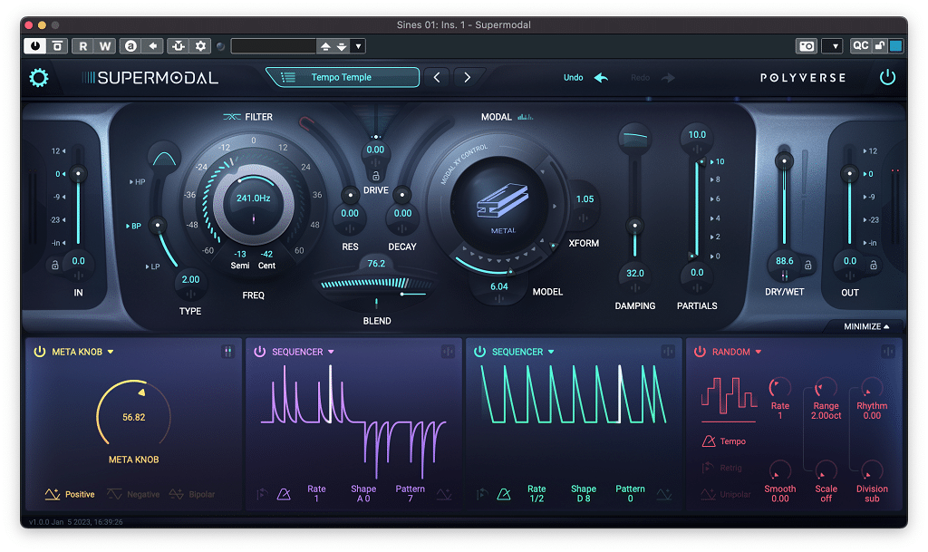Click the teal Sequencer metronome icon
The width and height of the screenshot is (928, 552).
(x=504, y=493)
